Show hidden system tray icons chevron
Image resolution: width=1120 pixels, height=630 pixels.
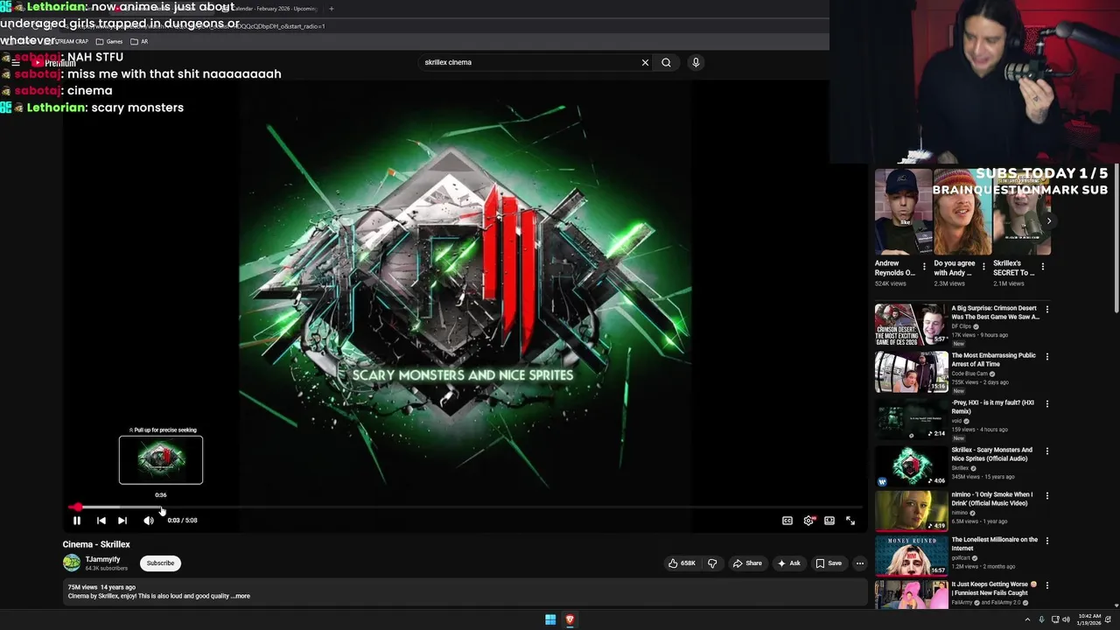pos(1028,619)
